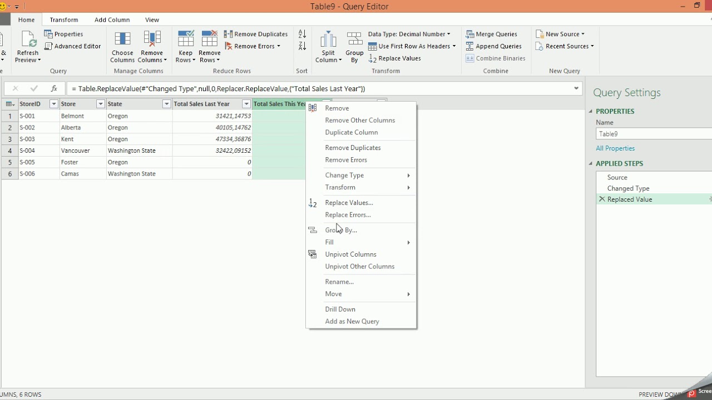The height and width of the screenshot is (400, 712).
Task: Click the Remove Columns icon
Action: [x=152, y=39]
